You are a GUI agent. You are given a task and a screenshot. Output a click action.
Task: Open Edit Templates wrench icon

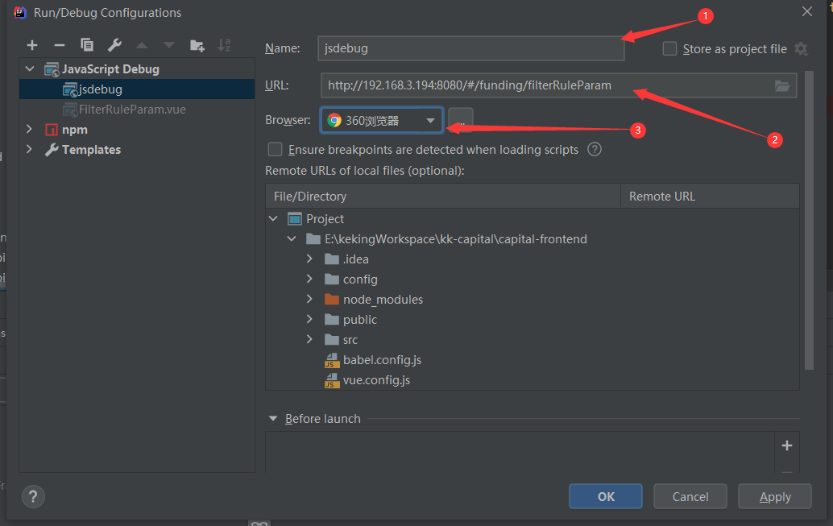pos(114,45)
